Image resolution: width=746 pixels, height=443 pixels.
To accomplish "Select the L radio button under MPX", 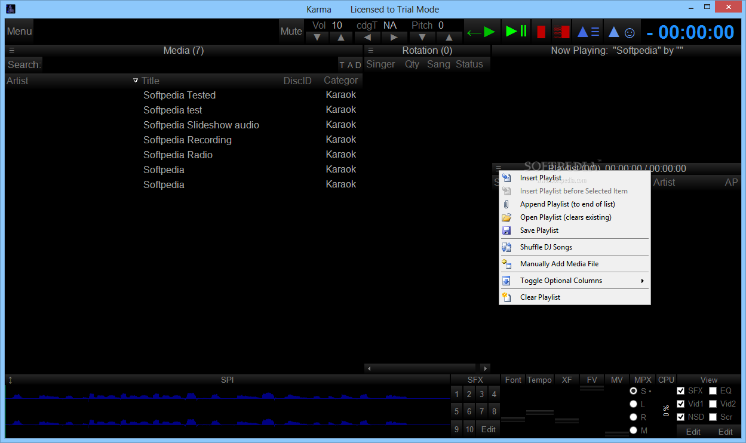I will click(x=633, y=404).
